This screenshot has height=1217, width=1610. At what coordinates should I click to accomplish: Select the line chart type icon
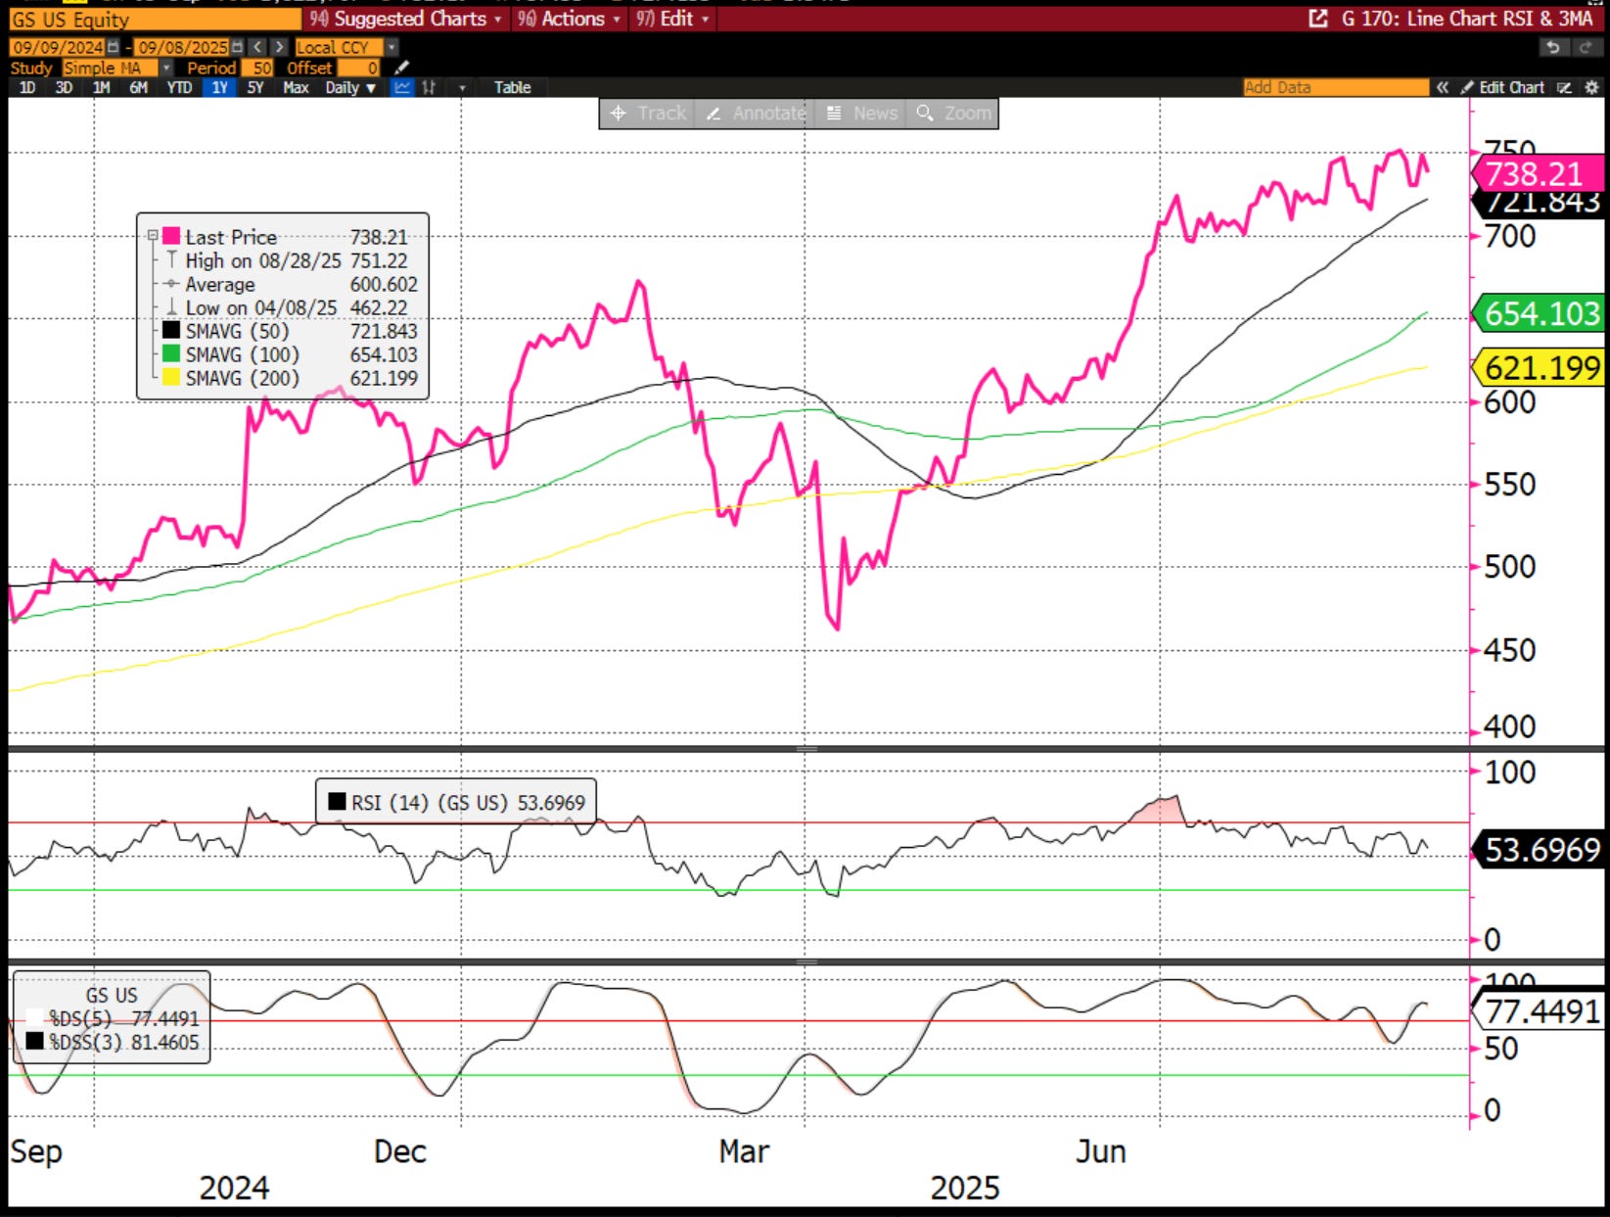point(402,87)
